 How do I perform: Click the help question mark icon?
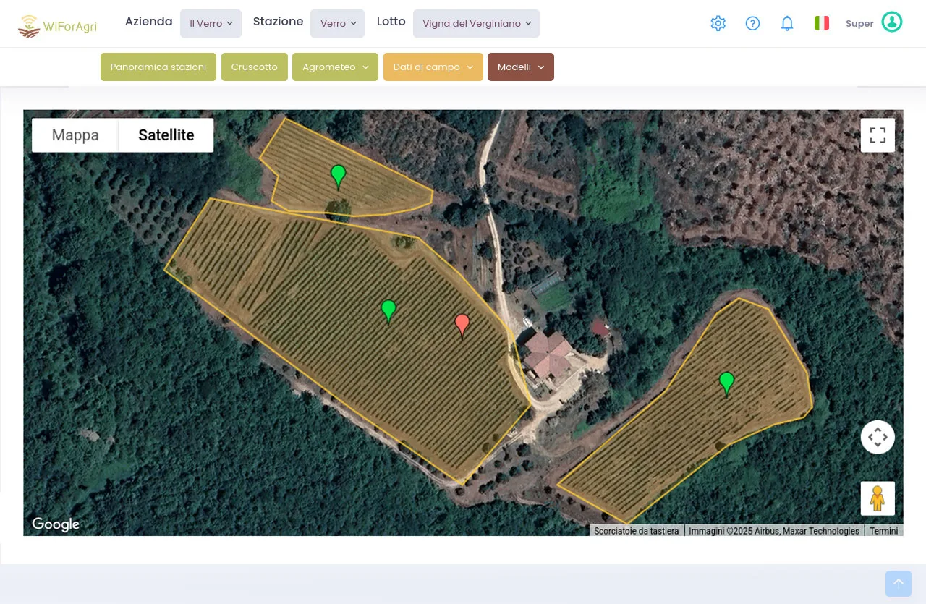[752, 23]
